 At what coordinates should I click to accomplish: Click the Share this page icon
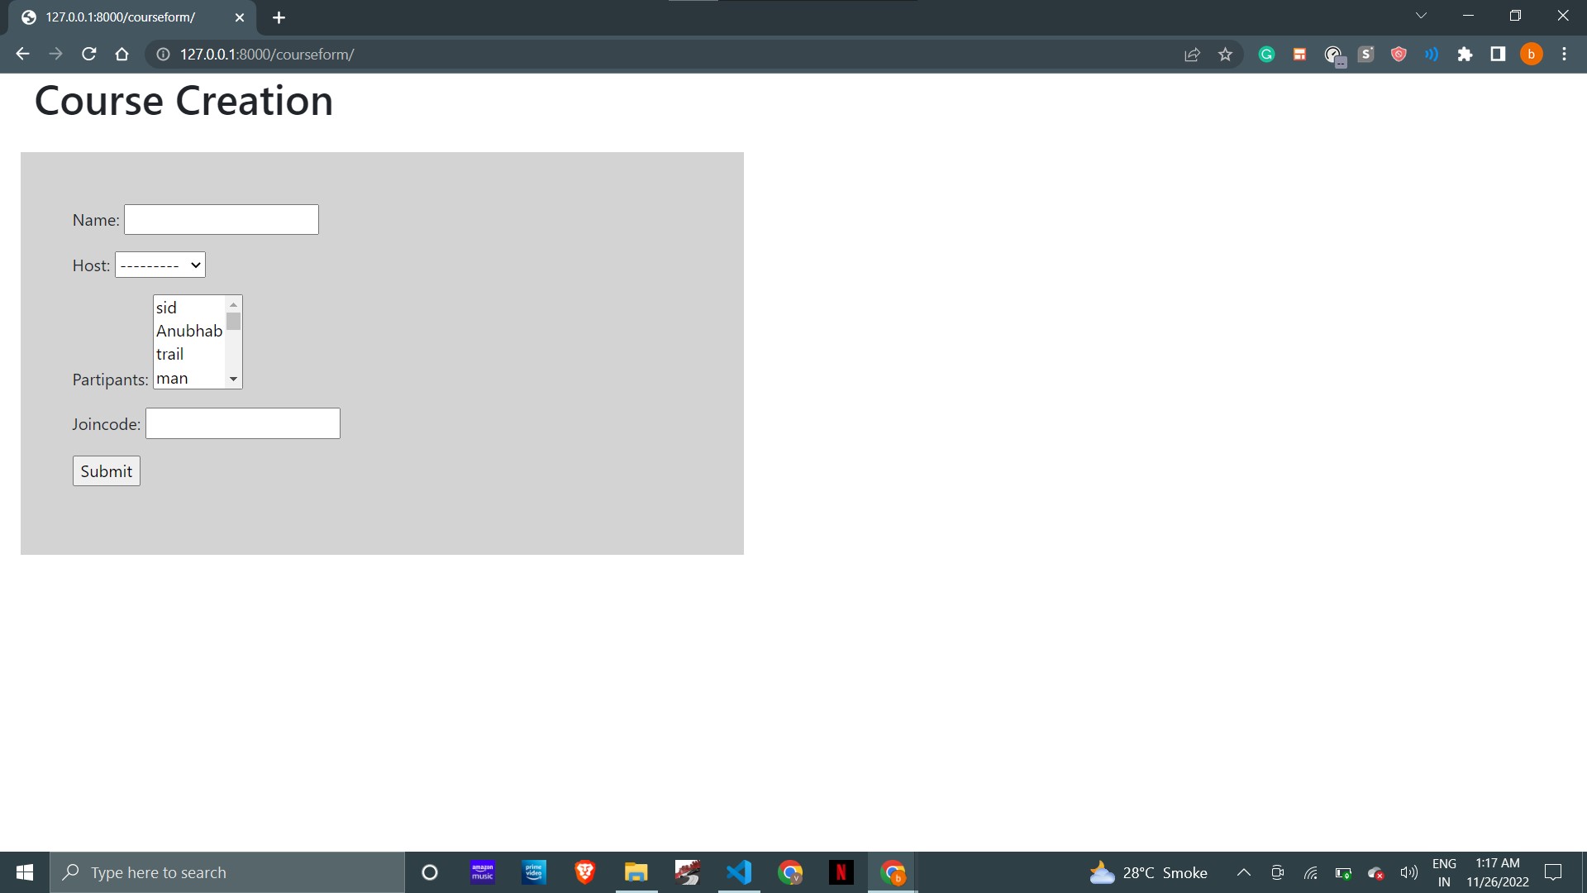coord(1192,54)
